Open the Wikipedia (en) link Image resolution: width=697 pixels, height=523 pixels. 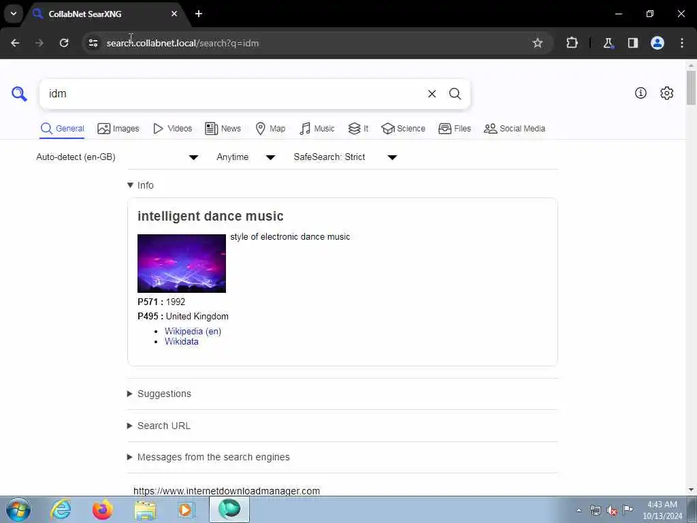click(193, 332)
